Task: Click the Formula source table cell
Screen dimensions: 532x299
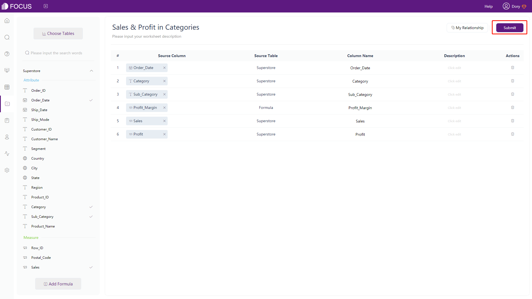Action: (266, 108)
